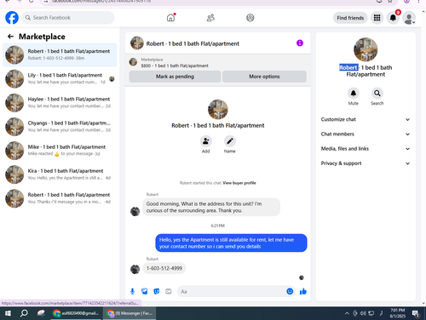Open the notifications bell icon
The height and width of the screenshot is (320, 426).
pos(393,18)
